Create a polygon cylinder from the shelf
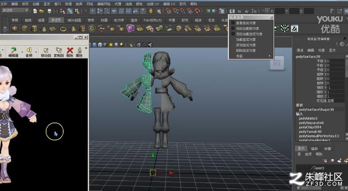This screenshot has height=191, width=348. [34, 29]
